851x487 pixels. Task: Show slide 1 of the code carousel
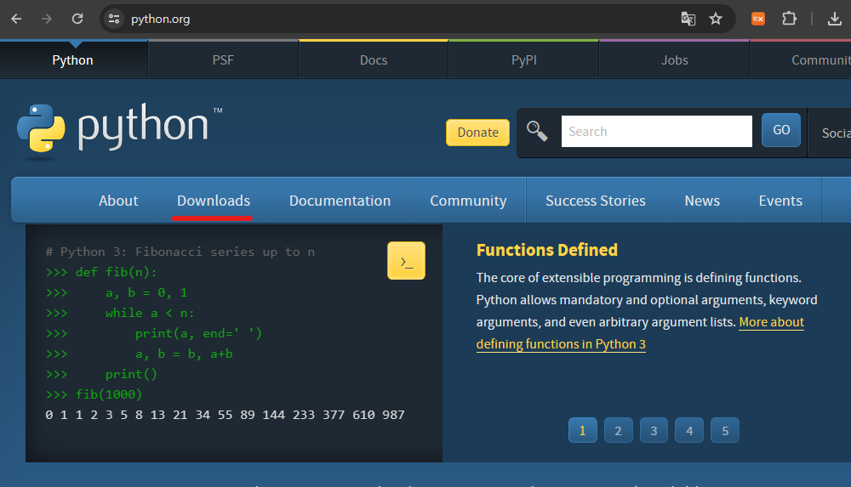[582, 431]
